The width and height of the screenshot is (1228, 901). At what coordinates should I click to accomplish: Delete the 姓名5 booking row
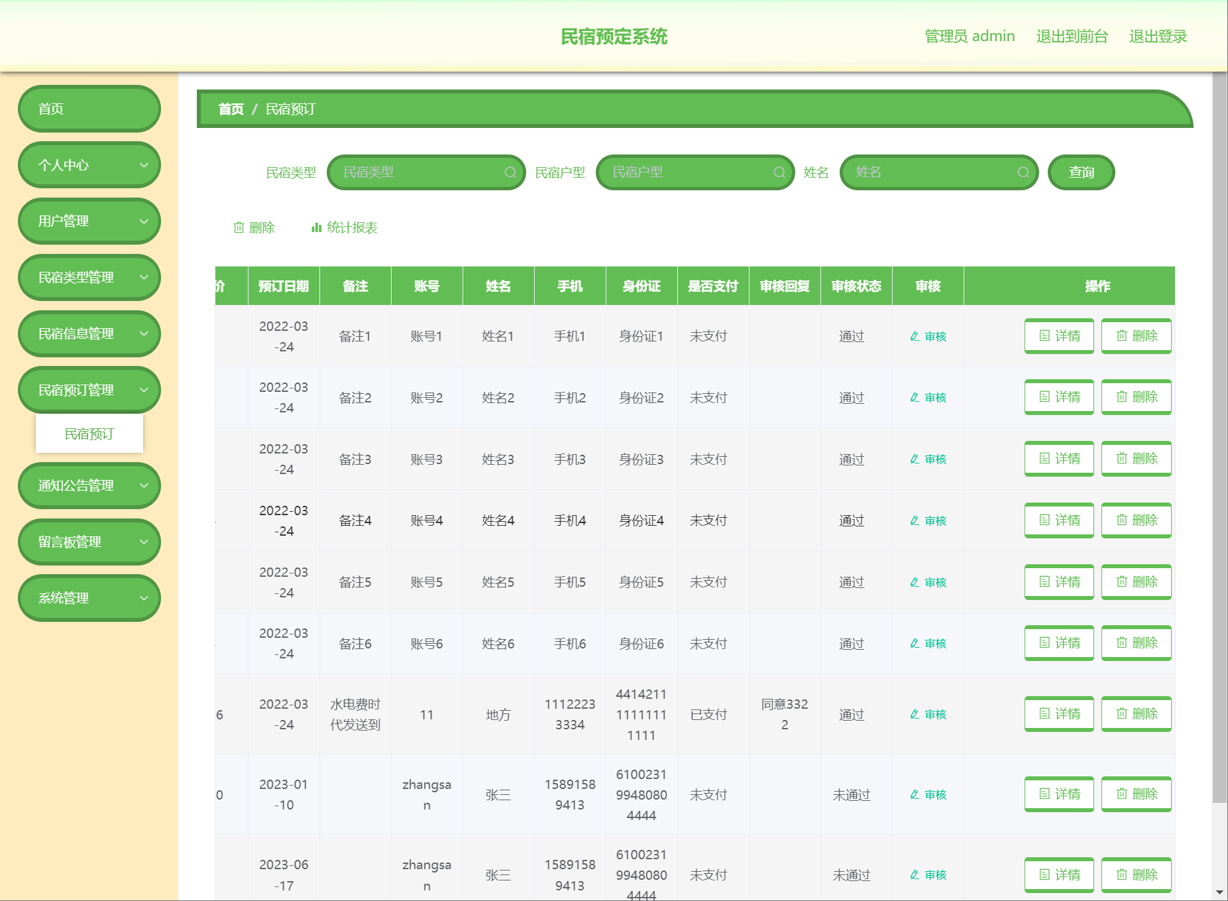pyautogui.click(x=1136, y=582)
